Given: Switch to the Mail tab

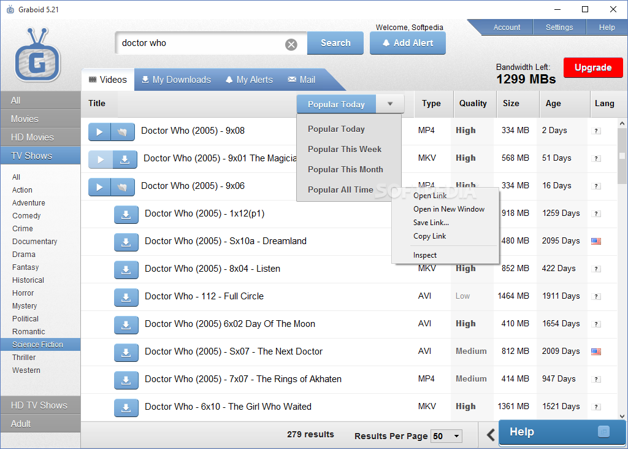Looking at the screenshot, I should coord(302,80).
